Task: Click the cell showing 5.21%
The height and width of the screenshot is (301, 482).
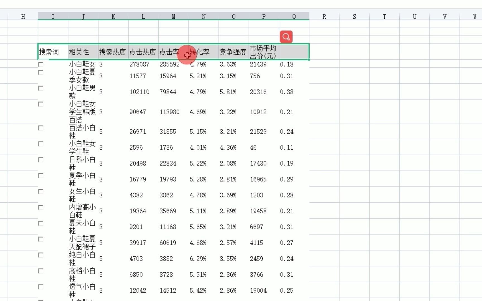Action: point(204,76)
